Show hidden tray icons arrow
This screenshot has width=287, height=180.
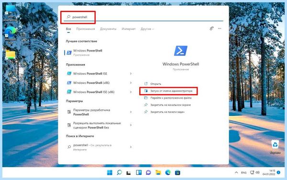point(236,172)
